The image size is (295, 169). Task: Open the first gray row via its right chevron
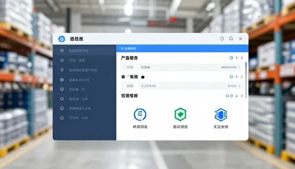tap(239, 67)
